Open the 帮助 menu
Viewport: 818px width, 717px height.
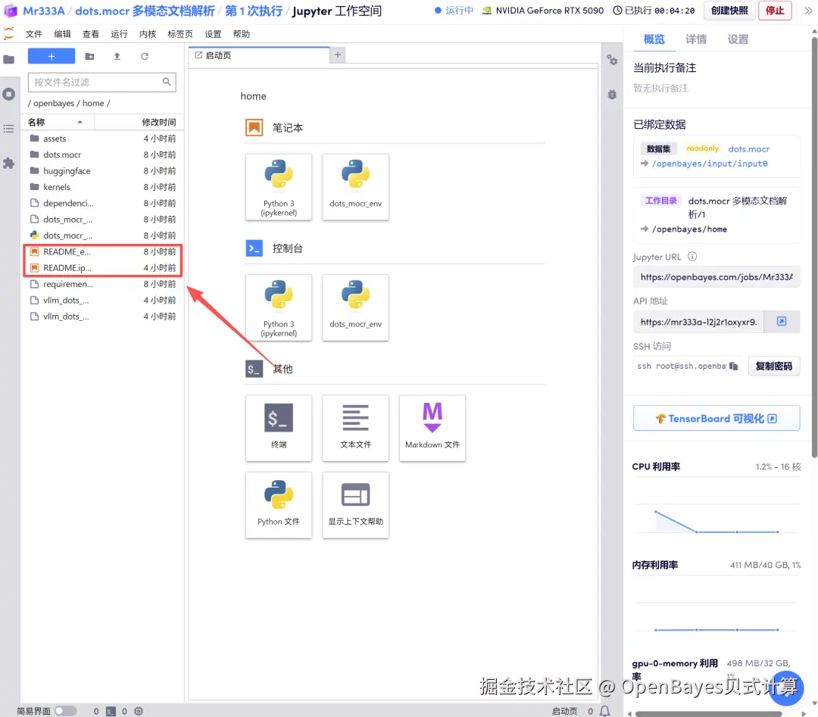241,34
